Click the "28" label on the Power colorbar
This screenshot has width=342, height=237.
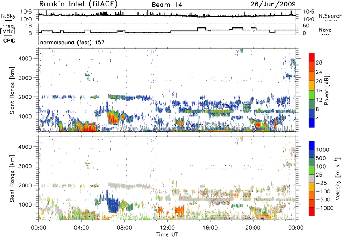(x=319, y=62)
